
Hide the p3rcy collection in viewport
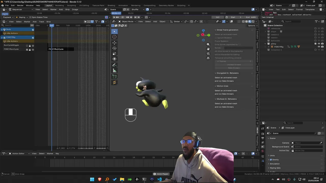coord(319,44)
